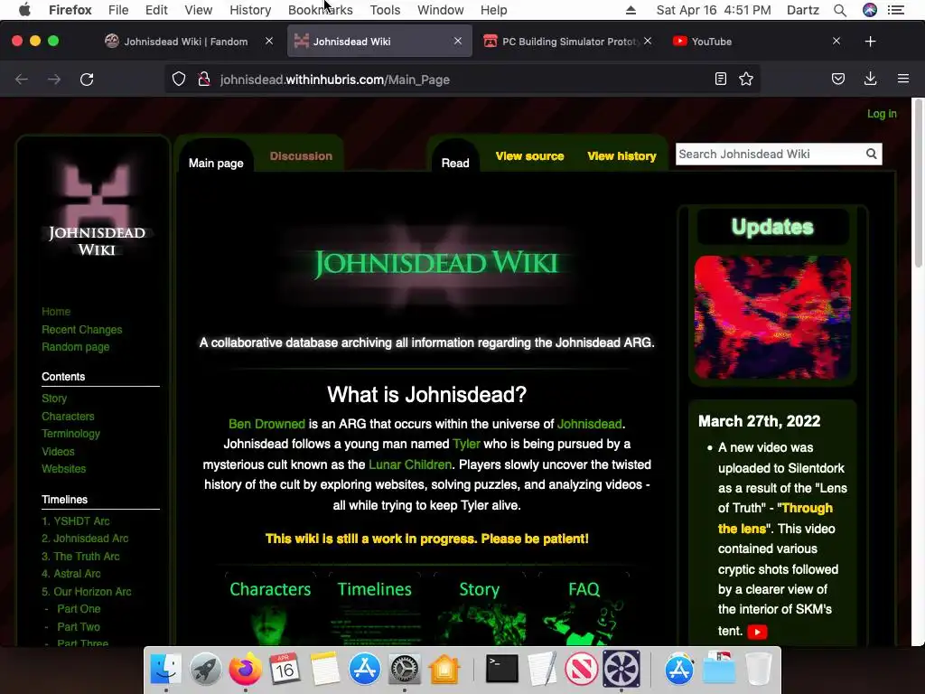The width and height of the screenshot is (925, 694).
Task: Reload the current page
Action: [87, 80]
